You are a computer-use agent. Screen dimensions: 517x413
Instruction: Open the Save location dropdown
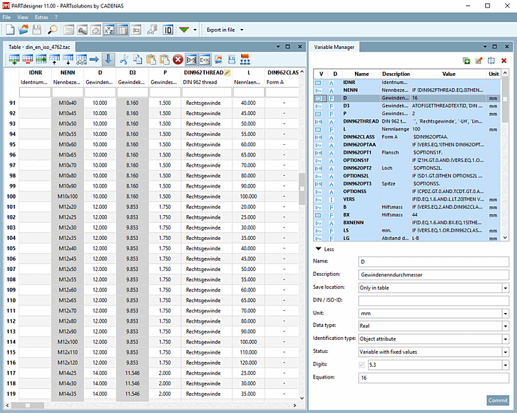click(505, 287)
